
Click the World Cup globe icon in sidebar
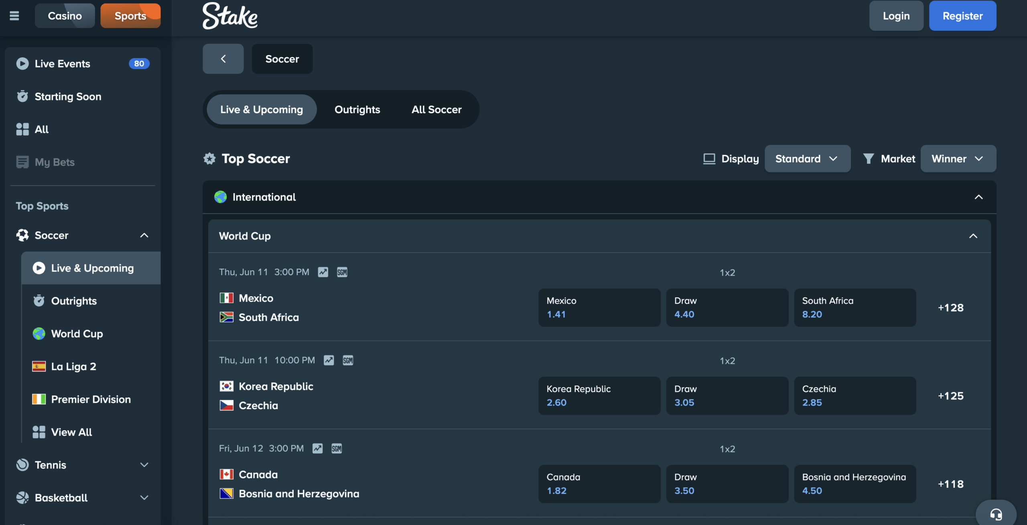[39, 333]
